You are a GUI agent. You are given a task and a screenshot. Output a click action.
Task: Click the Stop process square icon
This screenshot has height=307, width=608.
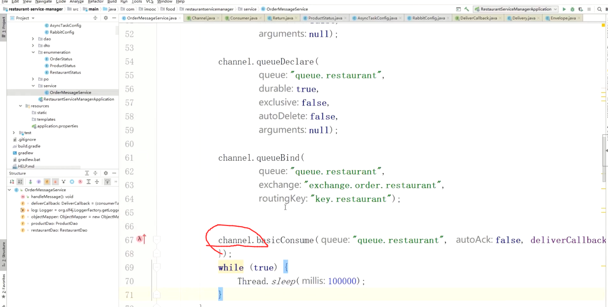coord(589,9)
